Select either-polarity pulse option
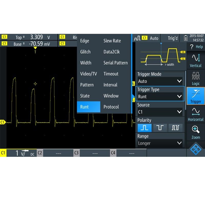 176,128
